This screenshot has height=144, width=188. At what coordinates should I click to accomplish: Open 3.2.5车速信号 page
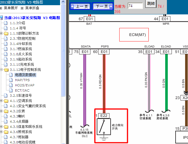coord(21,96)
